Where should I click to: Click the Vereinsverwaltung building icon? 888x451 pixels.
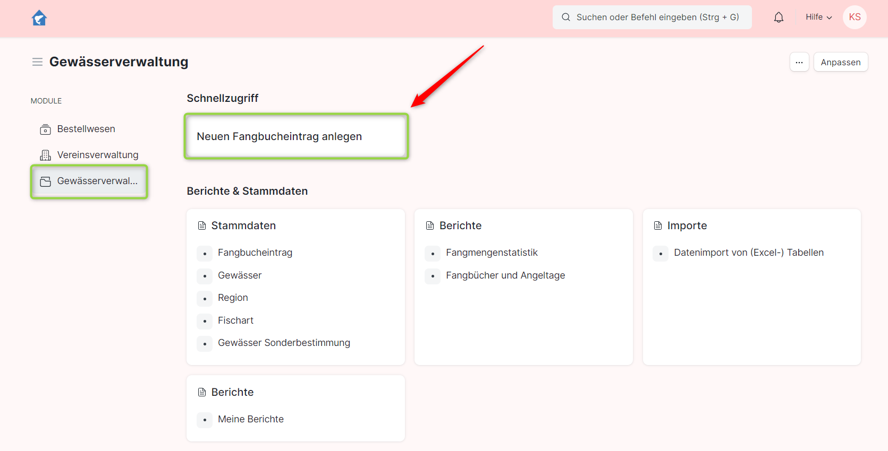coord(46,155)
